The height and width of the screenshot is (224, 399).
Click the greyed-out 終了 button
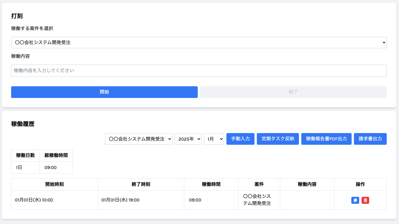point(293,92)
